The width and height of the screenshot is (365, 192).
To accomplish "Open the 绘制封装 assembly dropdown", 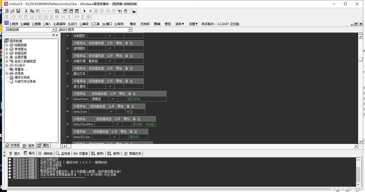I will pos(53,30).
